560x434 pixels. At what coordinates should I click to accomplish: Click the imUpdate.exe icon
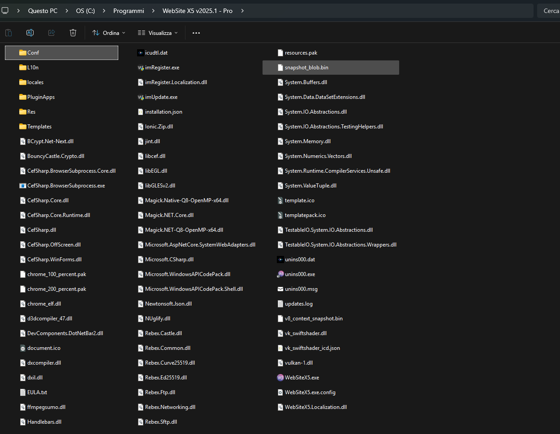click(x=141, y=97)
